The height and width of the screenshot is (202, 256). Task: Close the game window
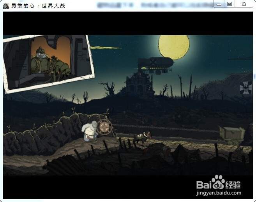[x=244, y=4]
